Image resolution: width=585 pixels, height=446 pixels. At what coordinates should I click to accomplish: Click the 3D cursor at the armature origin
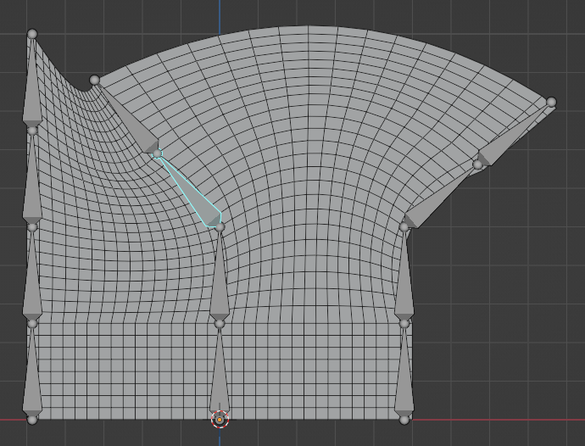point(220,419)
